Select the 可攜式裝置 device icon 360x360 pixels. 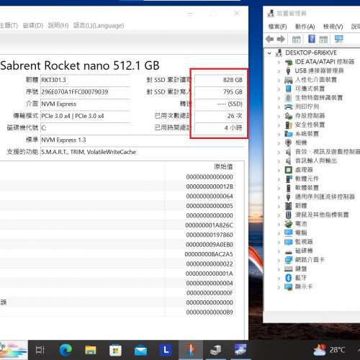point(288,89)
